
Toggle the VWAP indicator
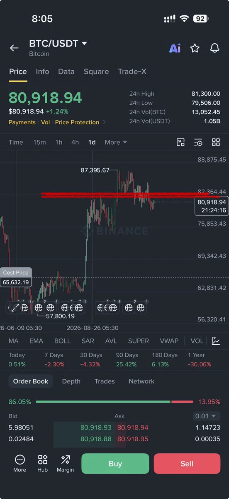click(169, 341)
